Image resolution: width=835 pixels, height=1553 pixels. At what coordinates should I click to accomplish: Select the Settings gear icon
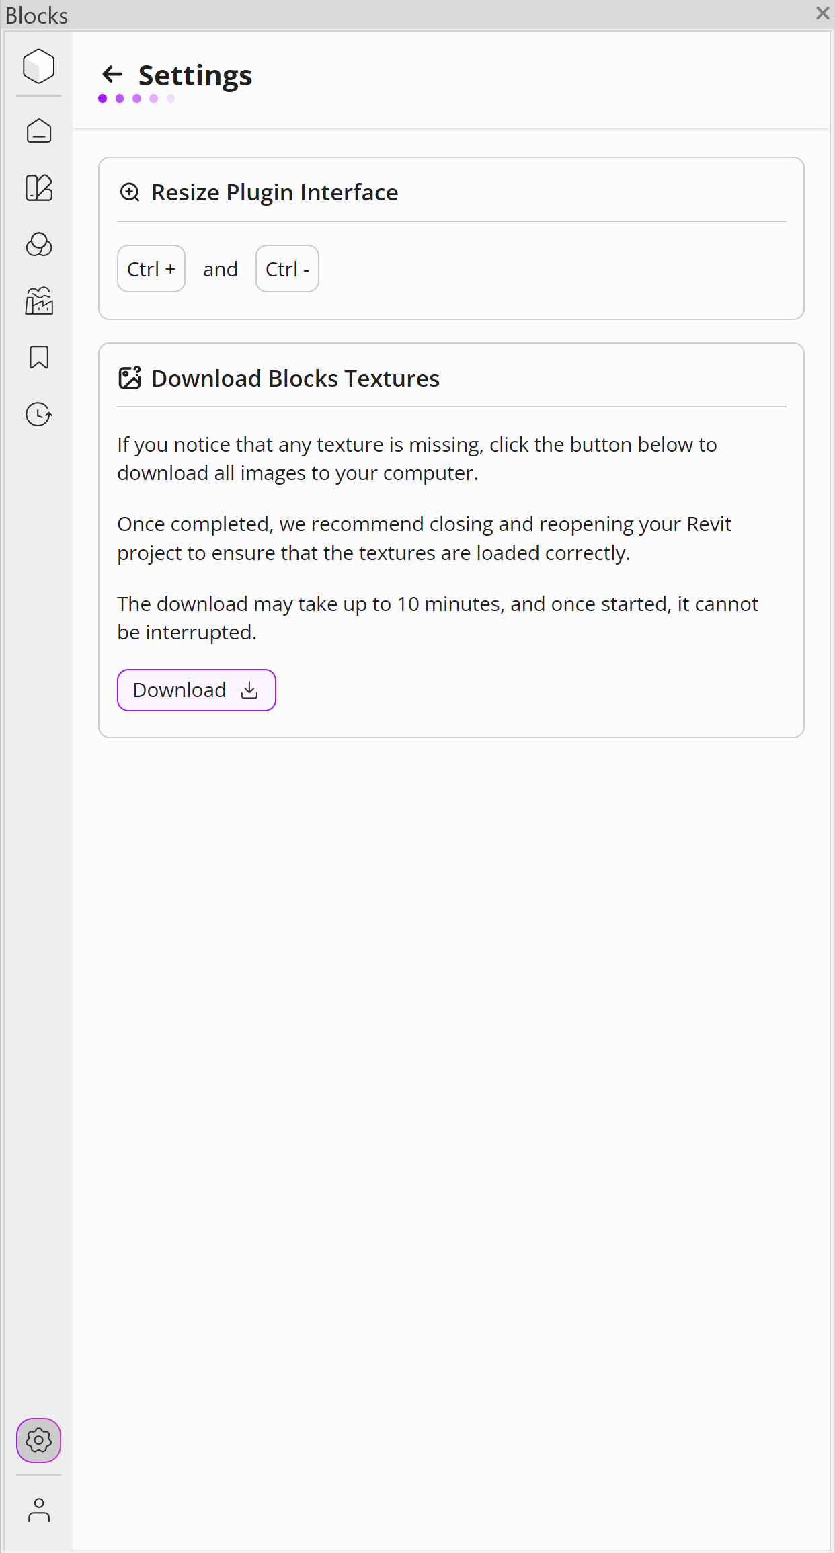point(38,1440)
